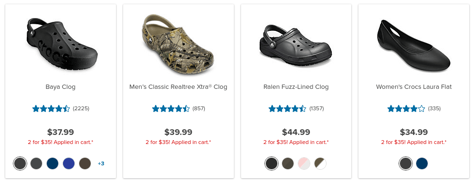Show more Baya Clog colors with +3
The width and height of the screenshot is (473, 182).
101,163
